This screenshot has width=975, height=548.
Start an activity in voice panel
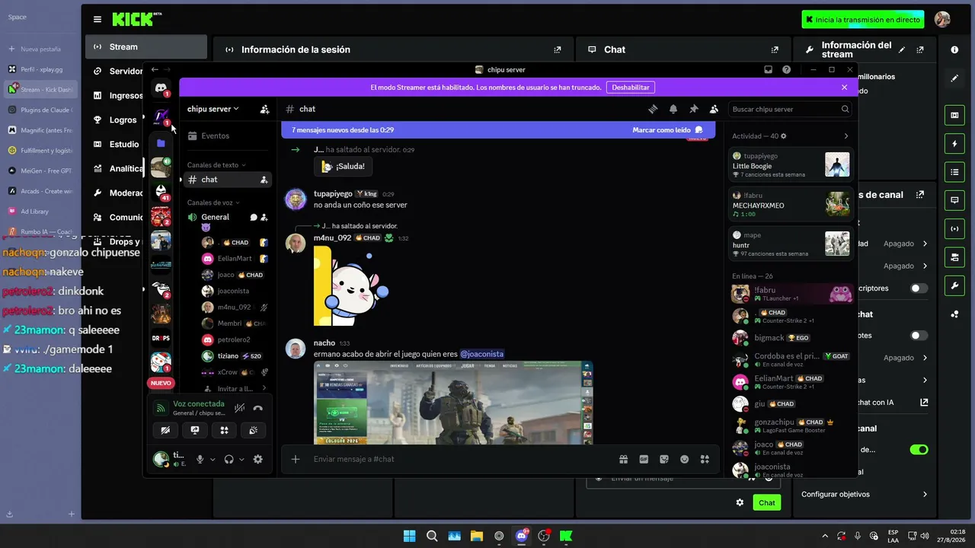224,430
